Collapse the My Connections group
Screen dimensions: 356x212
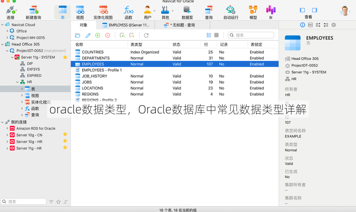tap(3, 122)
